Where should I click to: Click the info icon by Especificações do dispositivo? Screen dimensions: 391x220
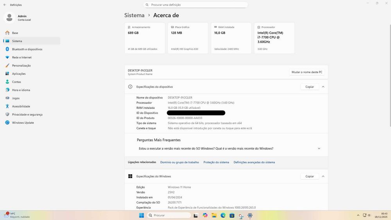coord(130,87)
